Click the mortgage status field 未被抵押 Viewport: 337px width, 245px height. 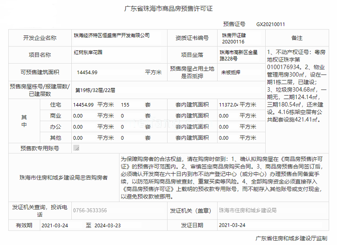pyautogui.click(x=231, y=72)
